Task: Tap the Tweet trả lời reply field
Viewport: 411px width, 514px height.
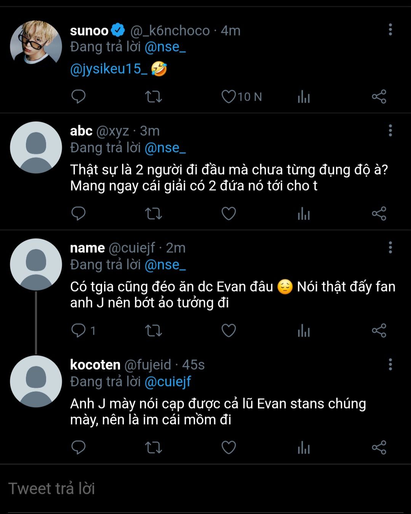Action: (x=152, y=488)
